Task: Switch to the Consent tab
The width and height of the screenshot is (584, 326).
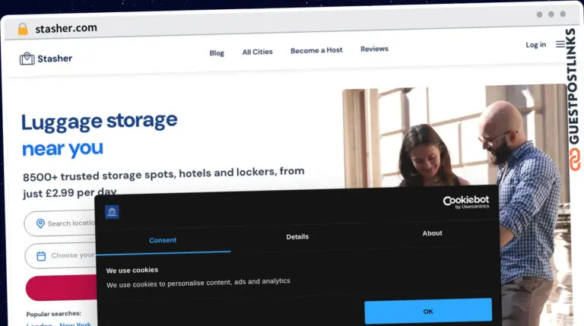Action: pos(163,240)
